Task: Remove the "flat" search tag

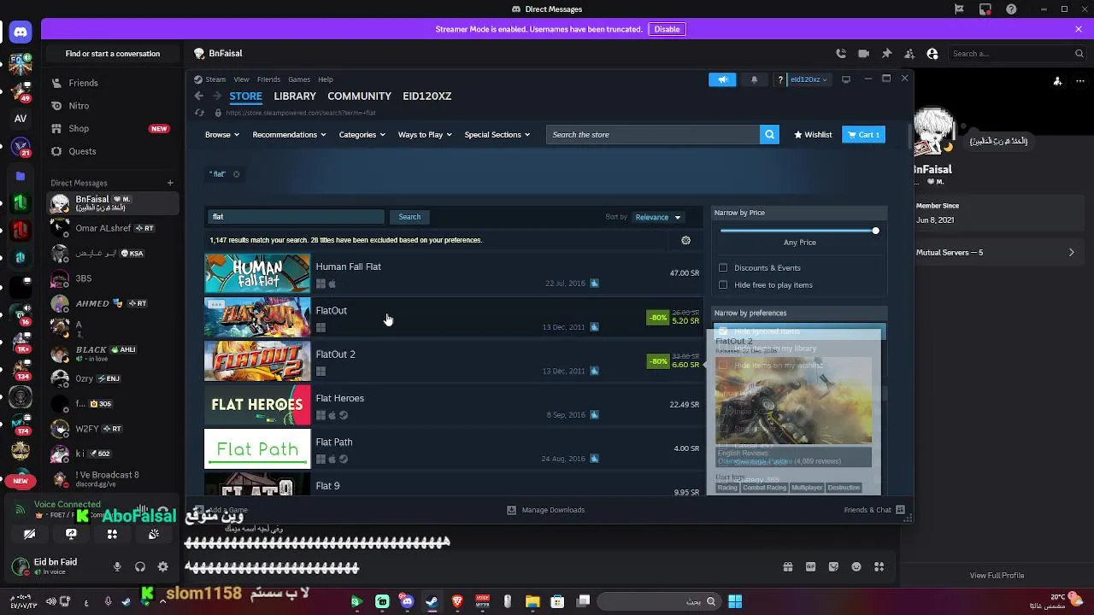Action: 237,174
